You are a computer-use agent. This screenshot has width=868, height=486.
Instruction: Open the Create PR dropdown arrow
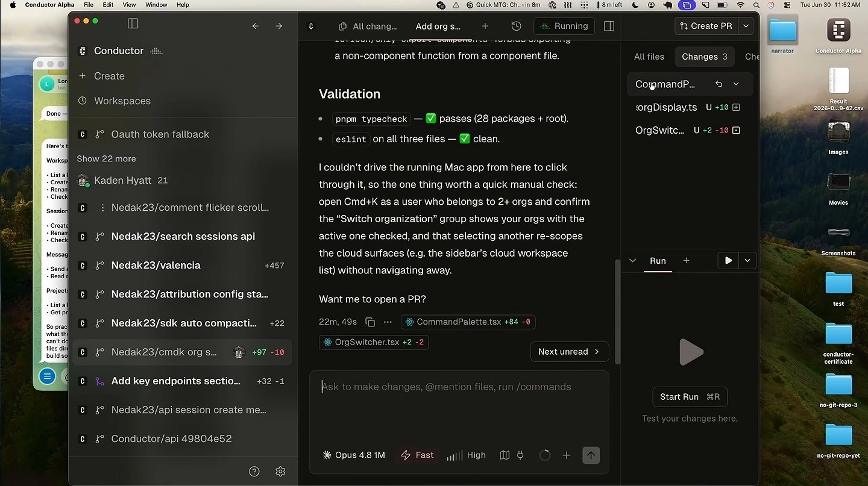pos(746,26)
